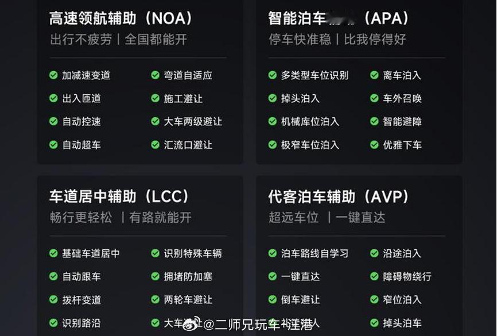Click the green check icon beside 车外召唤

click(x=374, y=98)
